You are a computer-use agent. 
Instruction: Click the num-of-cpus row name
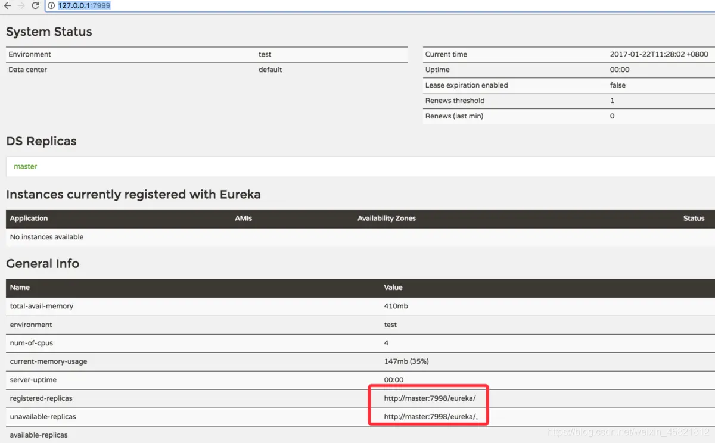pos(32,343)
